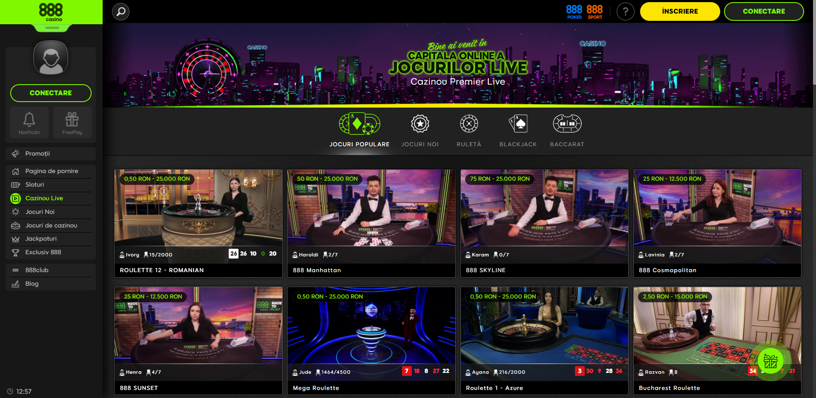Viewport: 816px width, 398px height.
Task: Click the Jocuri de cazinou icon
Action: [x=16, y=225]
